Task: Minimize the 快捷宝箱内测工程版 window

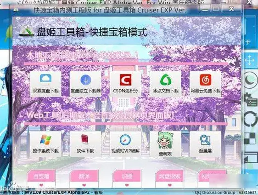Action: click(205, 9)
